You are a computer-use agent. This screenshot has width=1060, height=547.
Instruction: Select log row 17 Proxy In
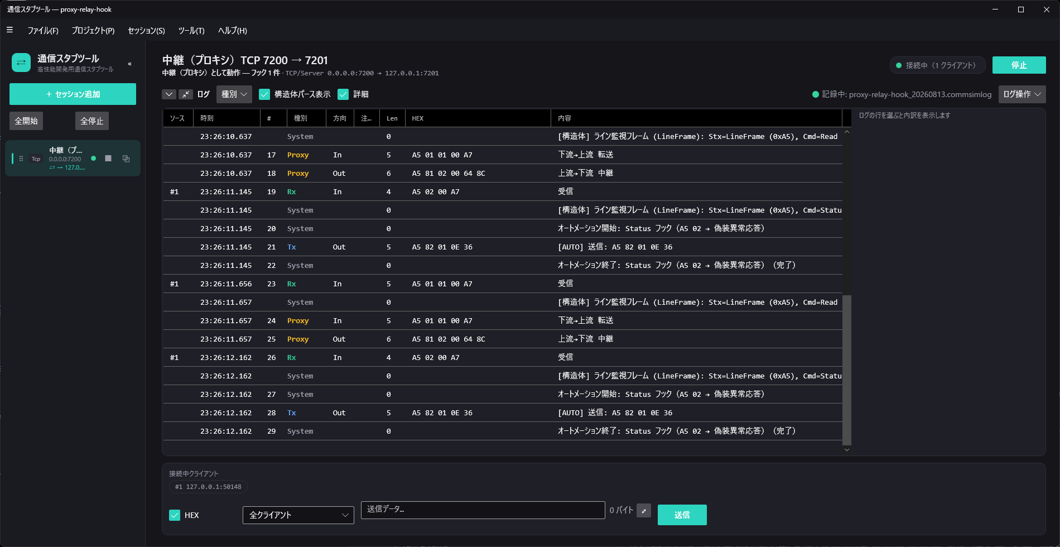point(503,155)
